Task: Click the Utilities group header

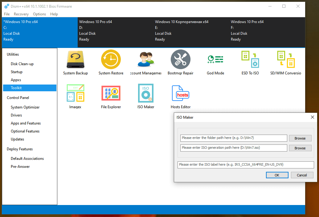Action: pos(13,54)
